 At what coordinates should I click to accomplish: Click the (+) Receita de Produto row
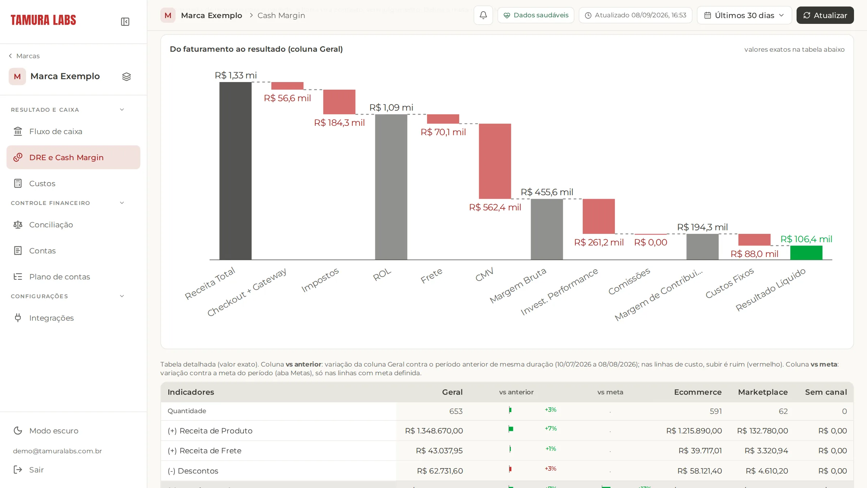click(507, 431)
